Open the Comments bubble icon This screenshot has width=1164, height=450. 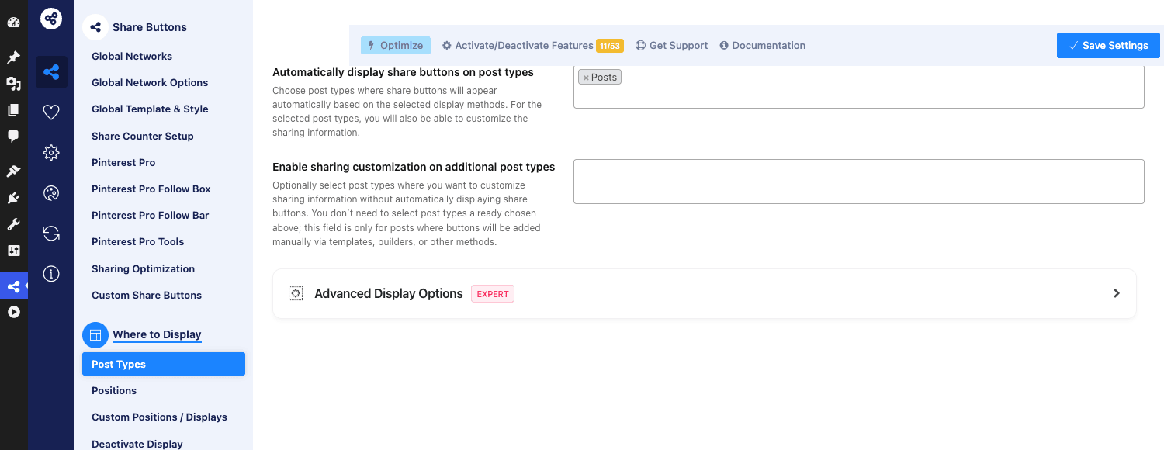coord(13,137)
